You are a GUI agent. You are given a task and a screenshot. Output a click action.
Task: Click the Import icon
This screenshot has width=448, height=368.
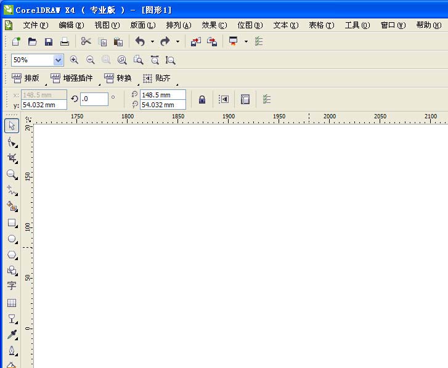point(196,42)
